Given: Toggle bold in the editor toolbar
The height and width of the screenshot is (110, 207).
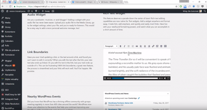Looking at the screenshot, I should (x=120, y=46).
